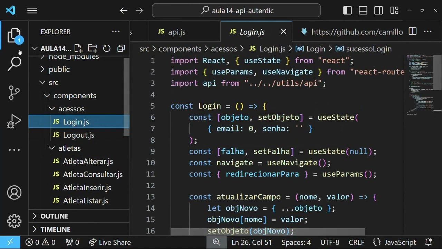Click the New Folder icon in Explorer

(x=92, y=48)
